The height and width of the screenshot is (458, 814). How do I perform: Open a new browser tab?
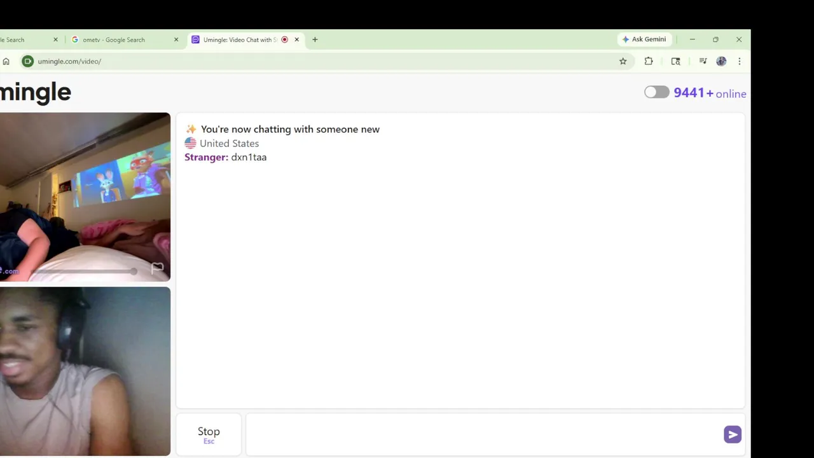(x=315, y=39)
